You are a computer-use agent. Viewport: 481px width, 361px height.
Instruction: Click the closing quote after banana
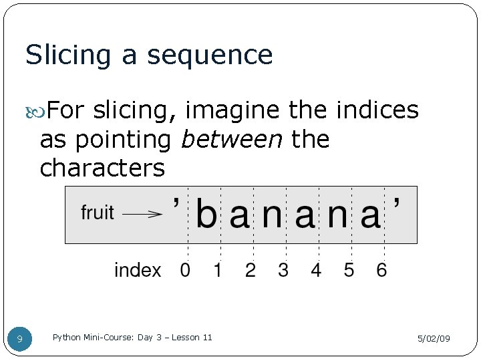(x=397, y=203)
